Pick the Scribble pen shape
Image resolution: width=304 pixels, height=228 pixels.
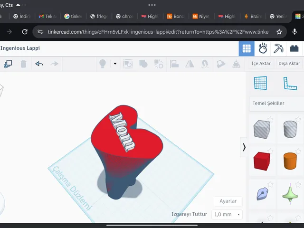[262, 193]
